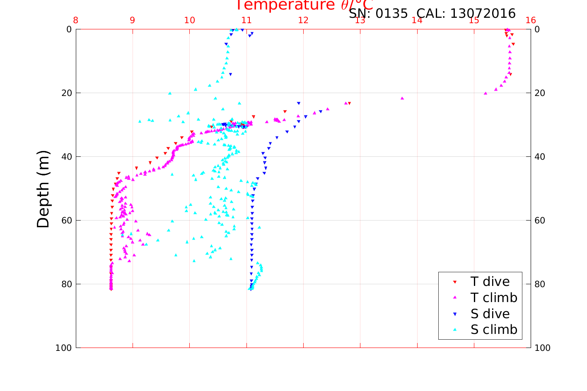Click the top axis tick label 10
Image resolution: width=587 pixels, height=391 pixels.
coord(189,20)
